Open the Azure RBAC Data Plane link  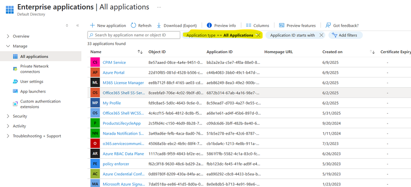coord(123,154)
